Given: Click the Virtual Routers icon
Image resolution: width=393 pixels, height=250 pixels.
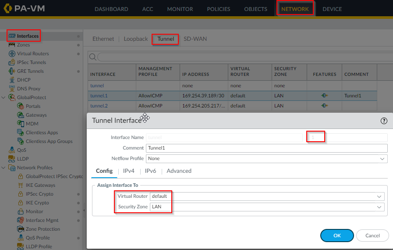Looking at the screenshot, I should (12, 54).
